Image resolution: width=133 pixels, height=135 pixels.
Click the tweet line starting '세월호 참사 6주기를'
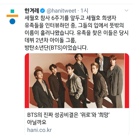point(70,18)
